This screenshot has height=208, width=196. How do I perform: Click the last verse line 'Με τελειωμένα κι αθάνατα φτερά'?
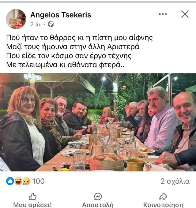(x=65, y=65)
